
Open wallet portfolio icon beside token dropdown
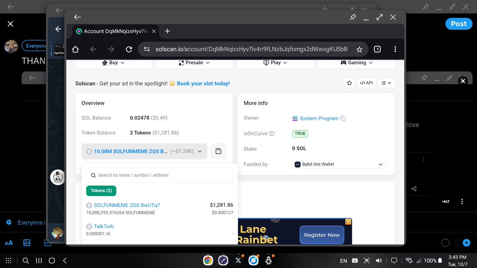(x=218, y=151)
